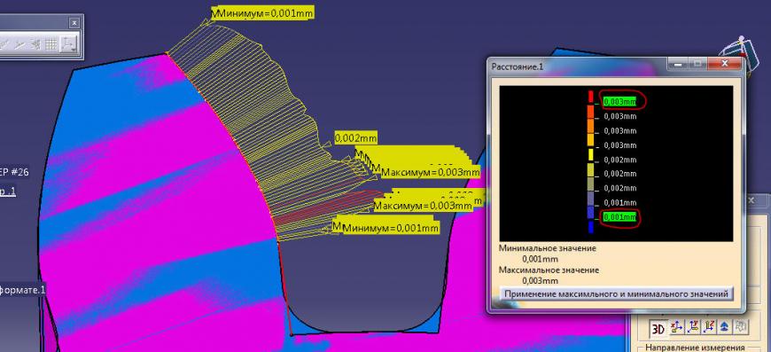
Task: Close the small floating toolbar
Action: click(74, 23)
